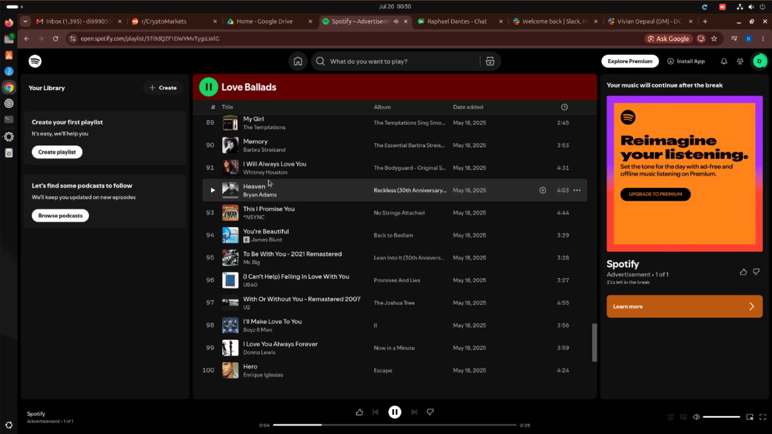The width and height of the screenshot is (772, 434).
Task: Switch to the r/CryptoMarkets tab
Action: coord(174,21)
